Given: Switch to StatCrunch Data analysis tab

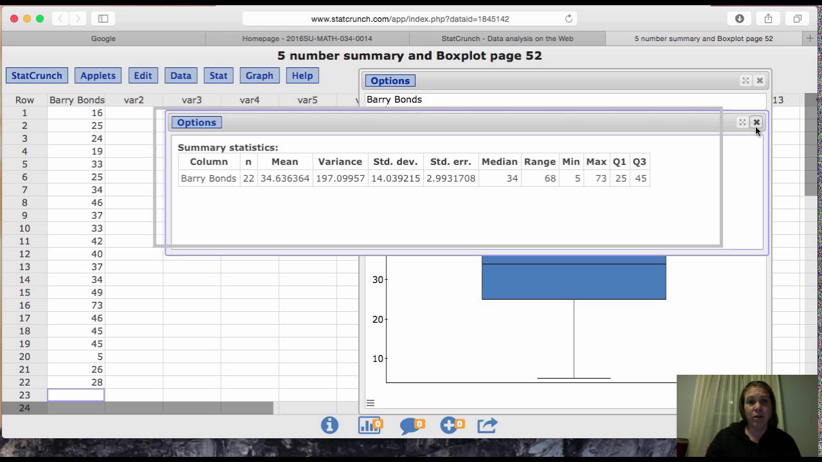Looking at the screenshot, I should [507, 38].
